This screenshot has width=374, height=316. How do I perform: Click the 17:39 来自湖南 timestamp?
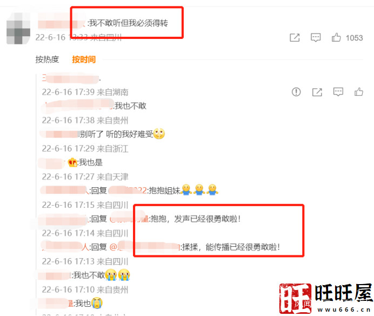[85, 92]
